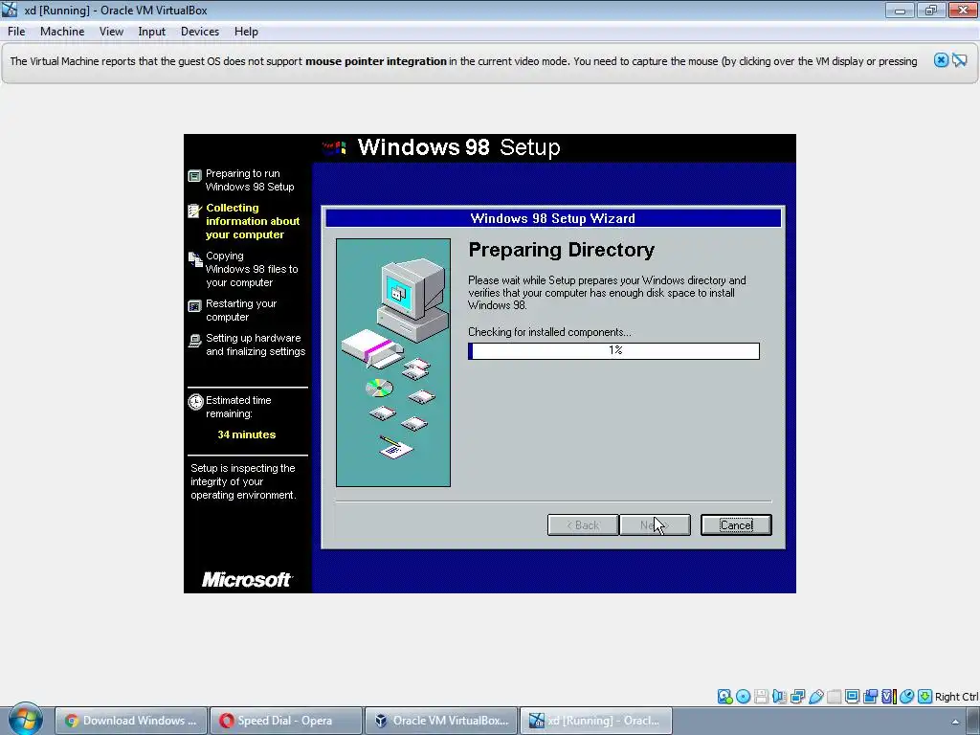Open the Help menu
The height and width of the screenshot is (735, 980).
pos(246,32)
